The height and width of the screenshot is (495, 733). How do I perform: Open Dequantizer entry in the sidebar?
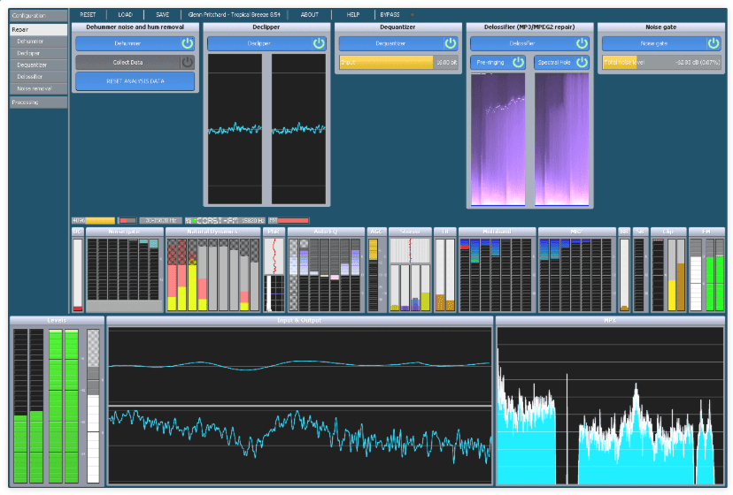38,65
